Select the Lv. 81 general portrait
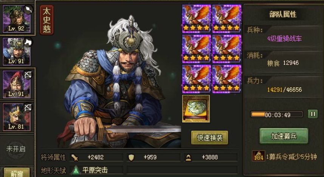Viewport: 324px width, 177px height. [x=17, y=117]
